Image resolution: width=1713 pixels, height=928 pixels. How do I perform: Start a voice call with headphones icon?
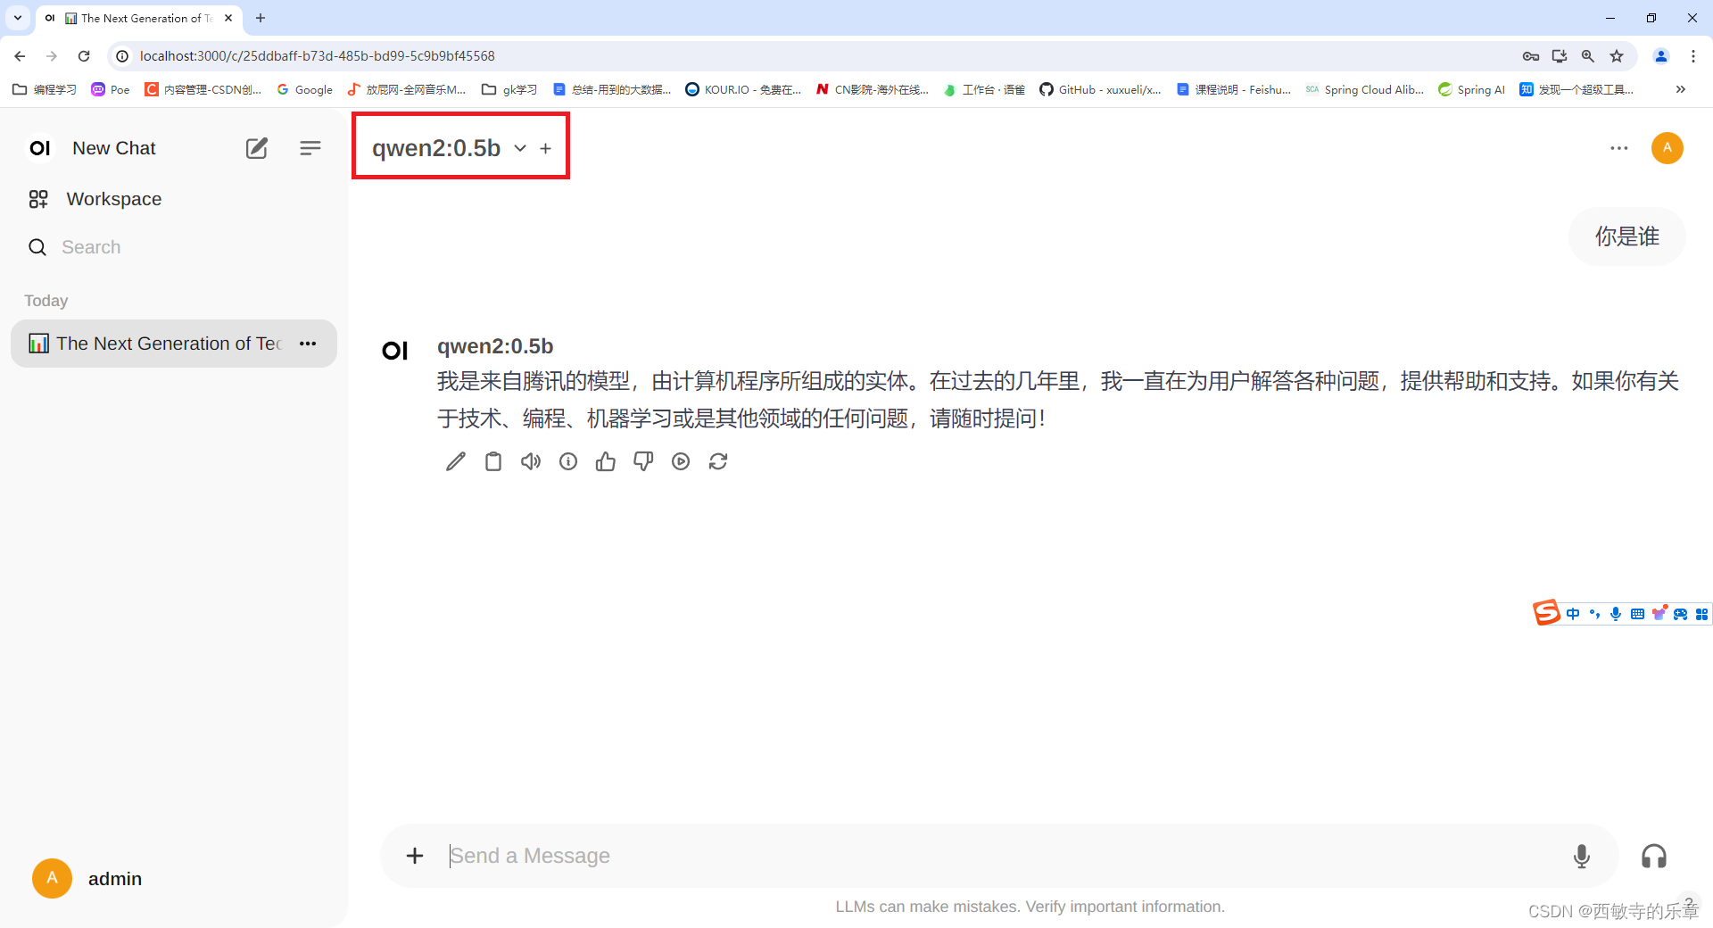[1654, 855]
